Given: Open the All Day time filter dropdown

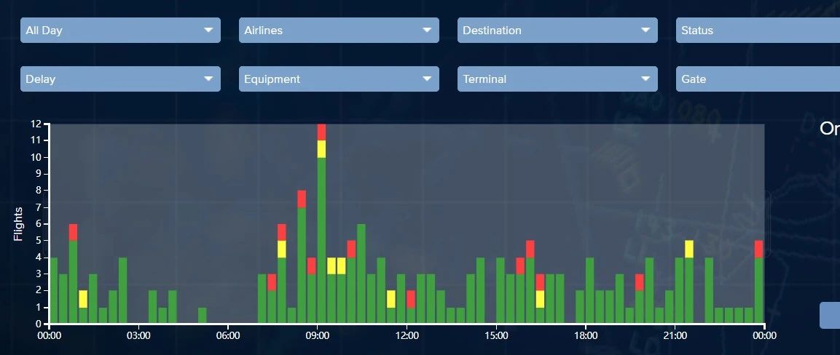Looking at the screenshot, I should coord(120,30).
